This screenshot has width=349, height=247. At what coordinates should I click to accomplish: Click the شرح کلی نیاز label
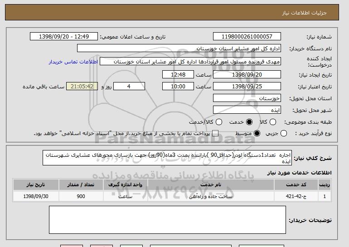click(313, 158)
